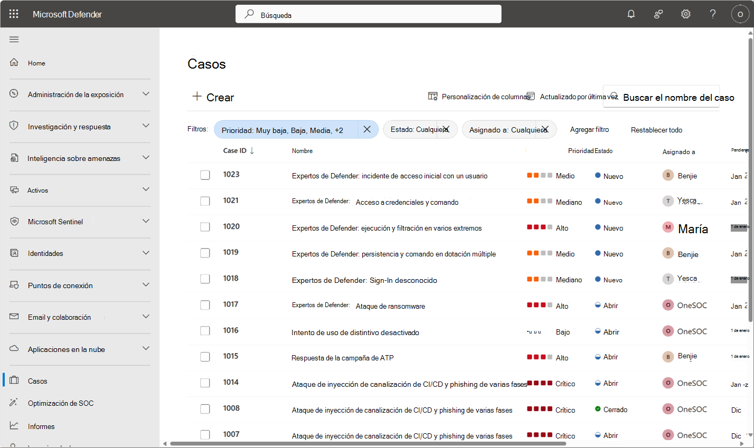This screenshot has width=754, height=448.
Task: Open the notifications bell icon
Action: pos(631,14)
